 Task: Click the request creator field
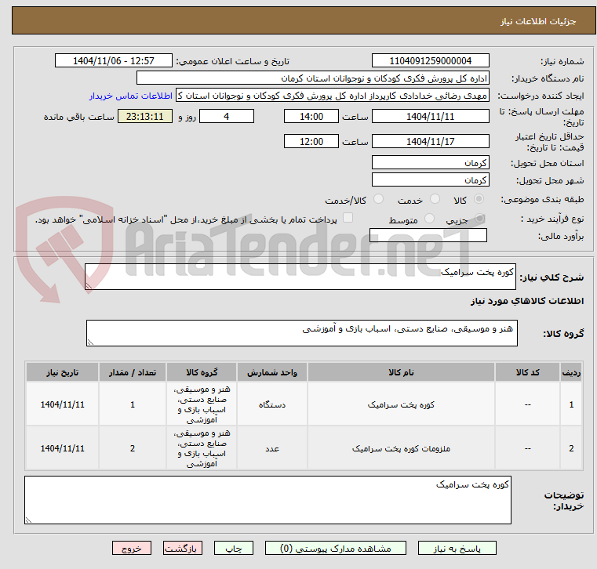(x=333, y=96)
